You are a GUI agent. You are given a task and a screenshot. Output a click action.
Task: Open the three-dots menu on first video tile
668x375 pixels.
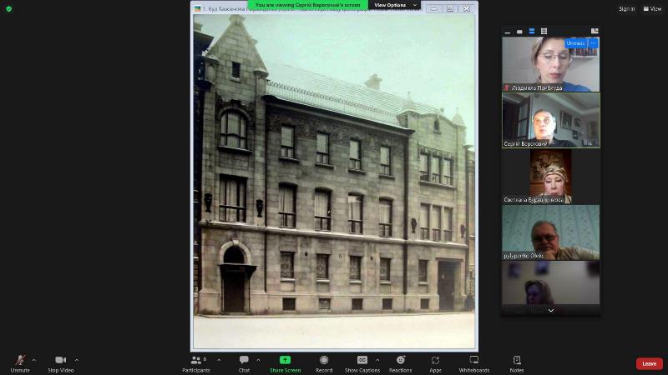tap(593, 43)
